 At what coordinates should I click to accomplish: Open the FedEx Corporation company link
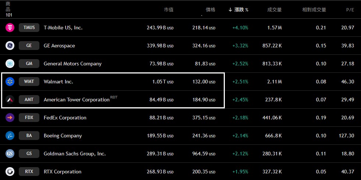65,118
